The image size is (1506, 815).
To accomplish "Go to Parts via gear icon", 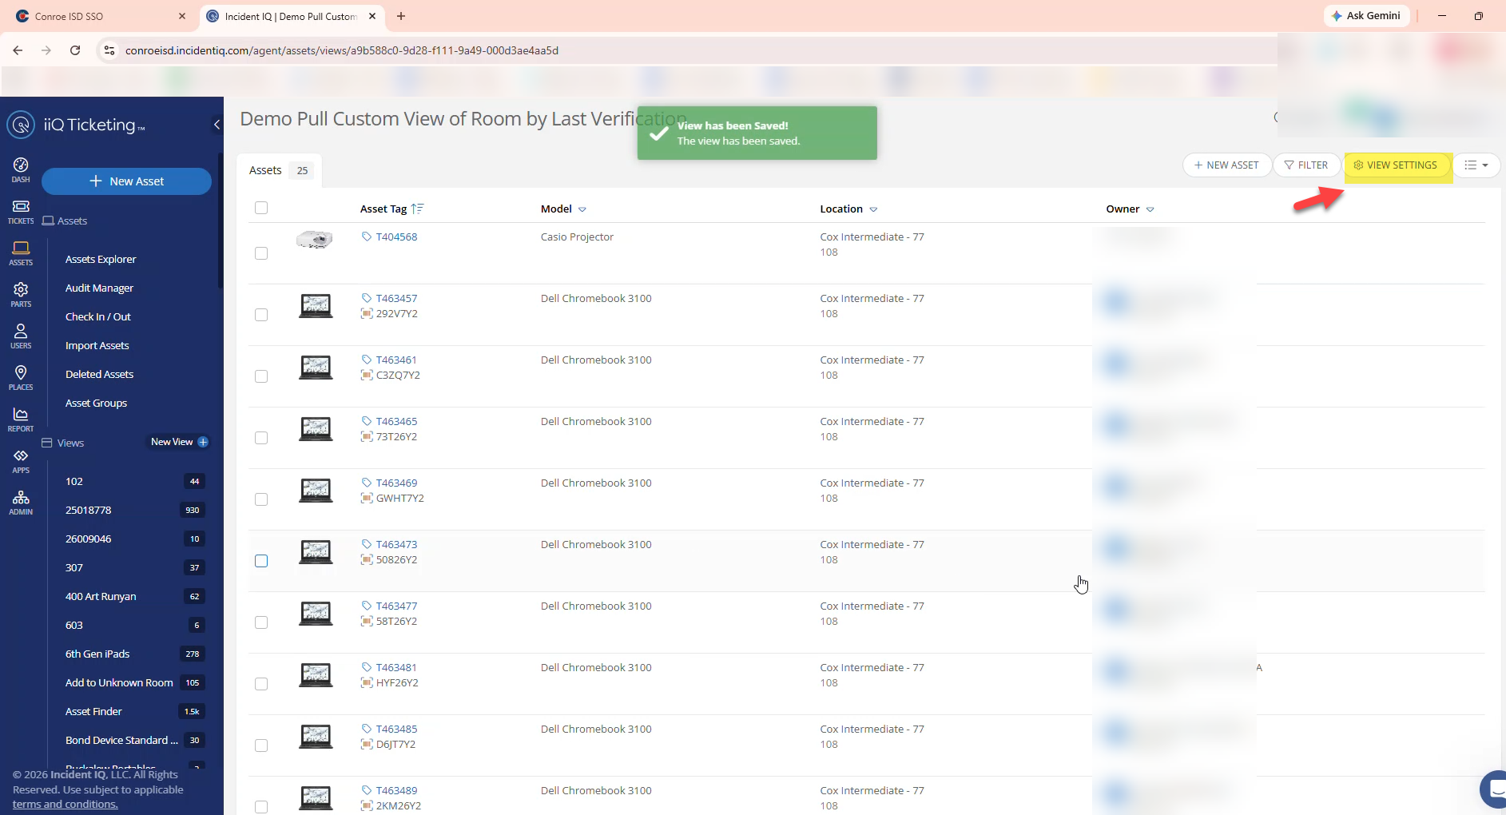I will point(21,294).
